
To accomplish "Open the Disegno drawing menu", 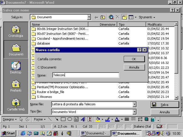I will click(10, 119).
